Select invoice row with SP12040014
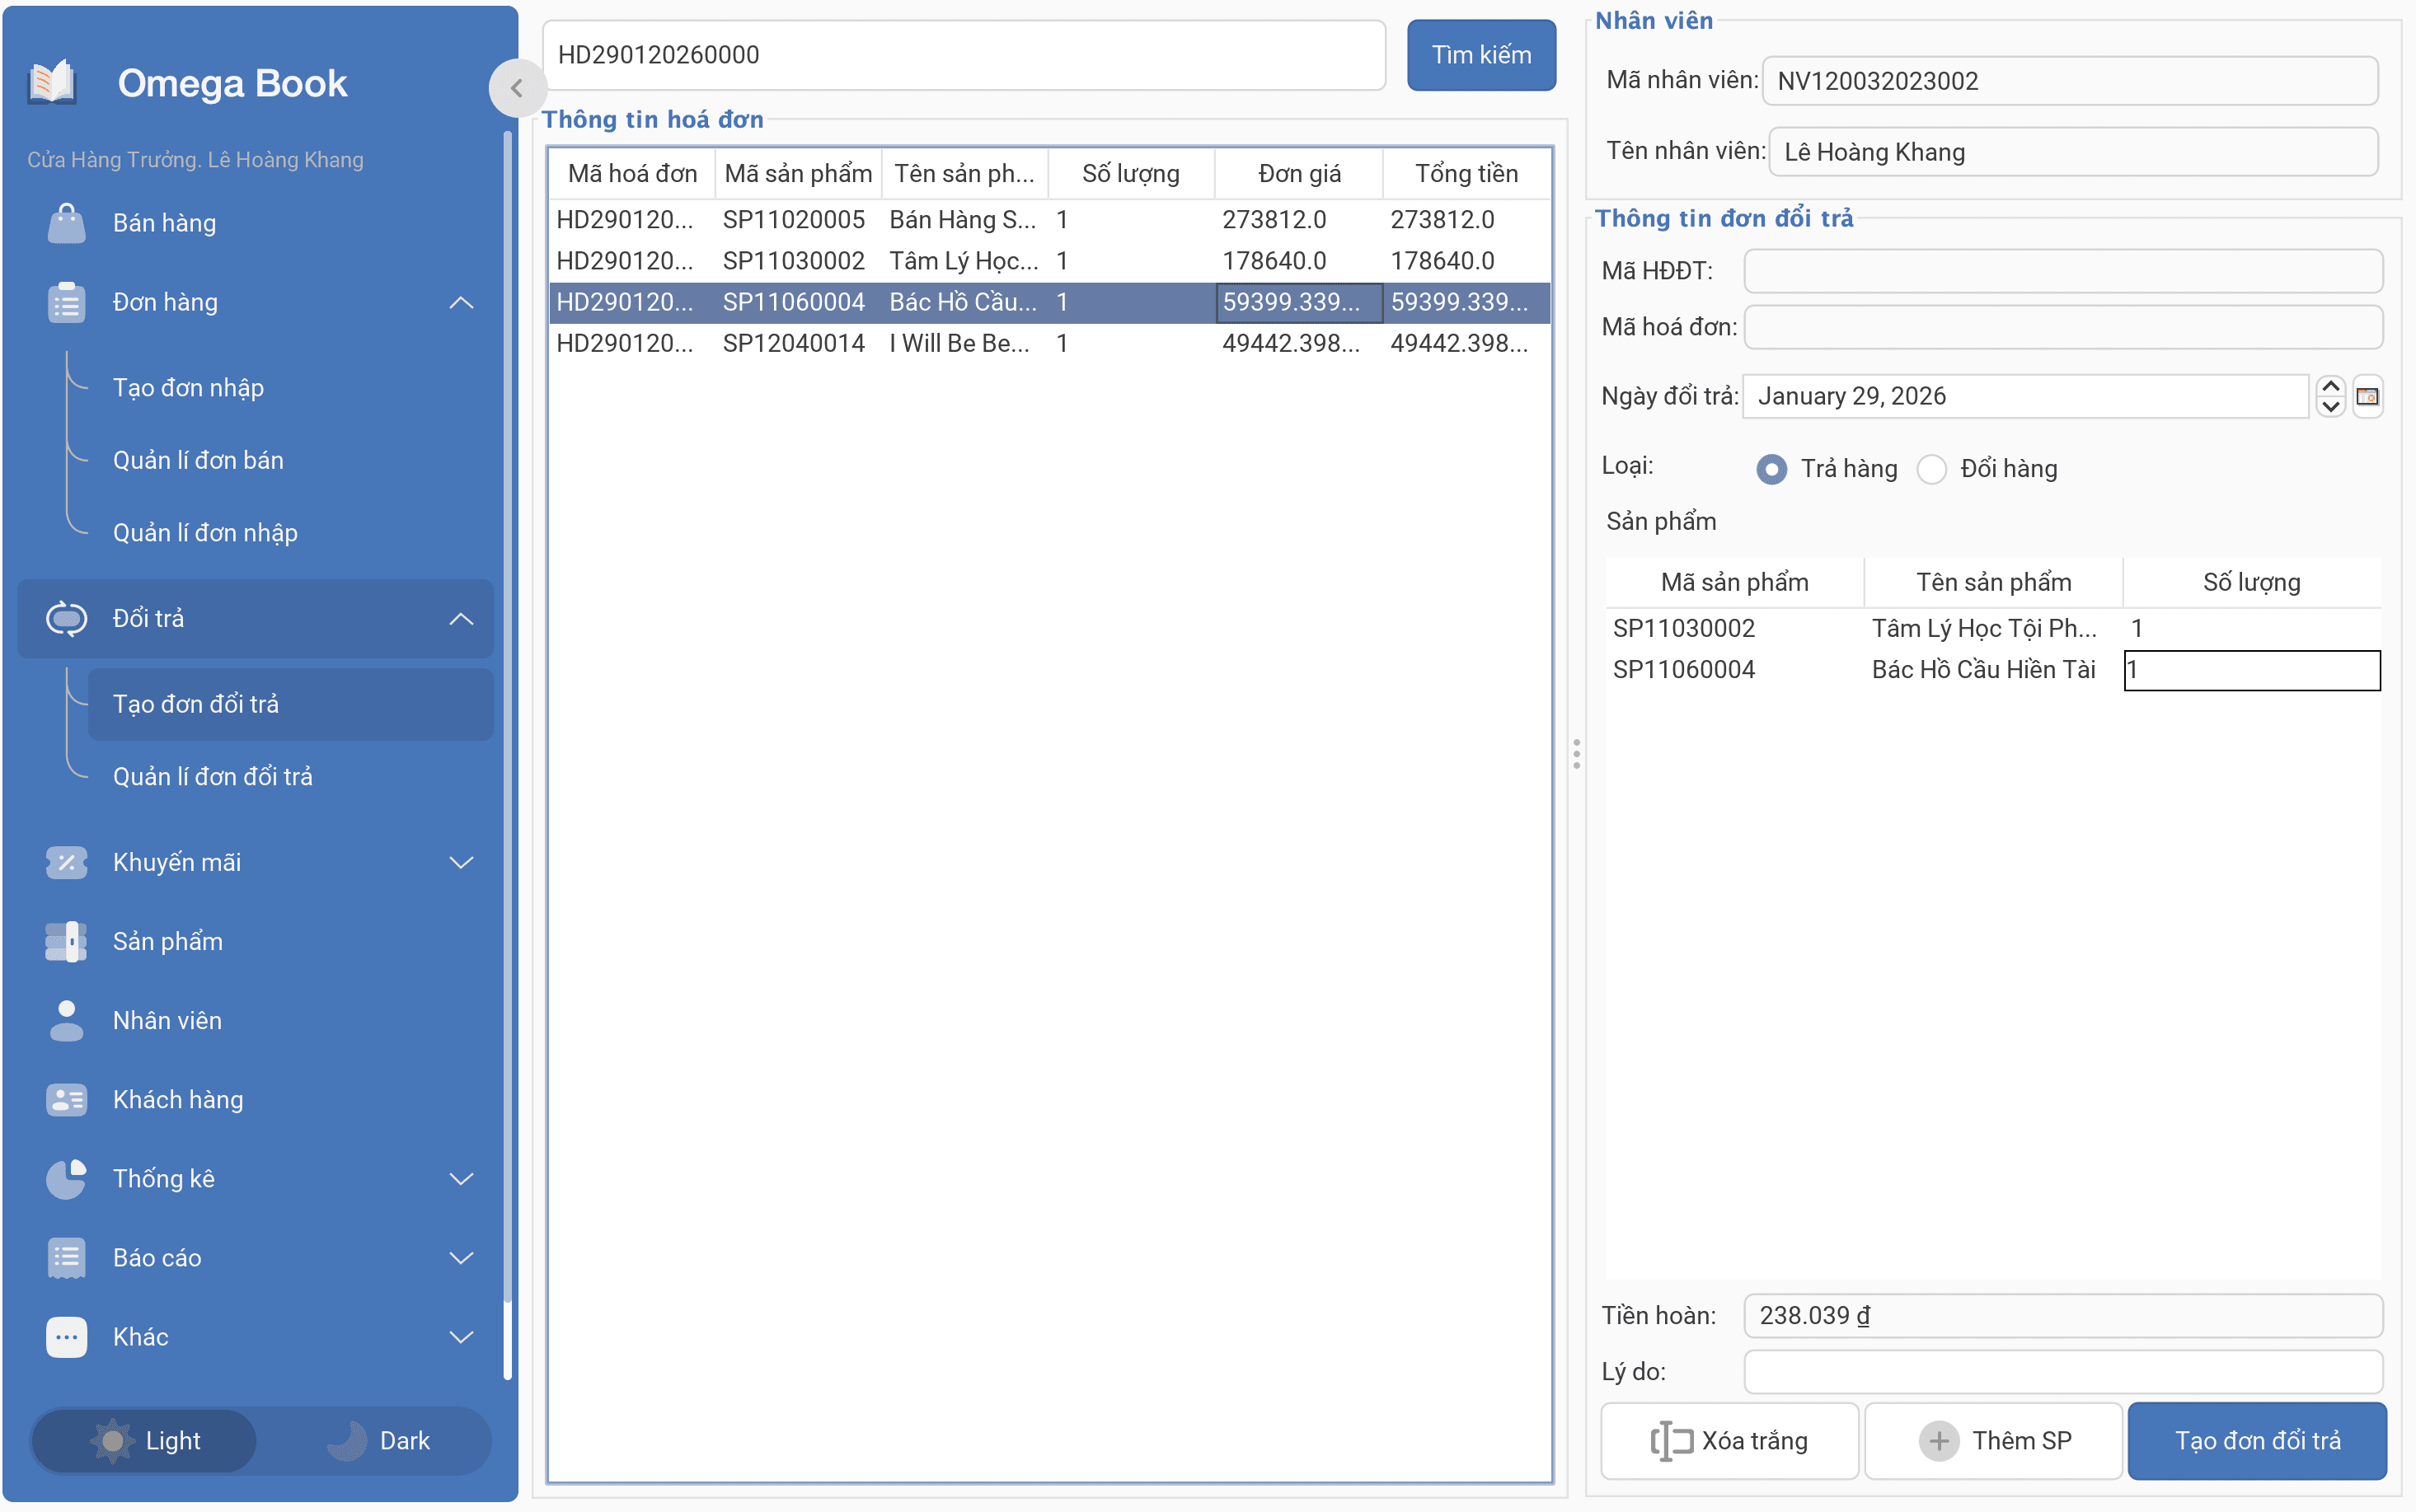 1049,343
